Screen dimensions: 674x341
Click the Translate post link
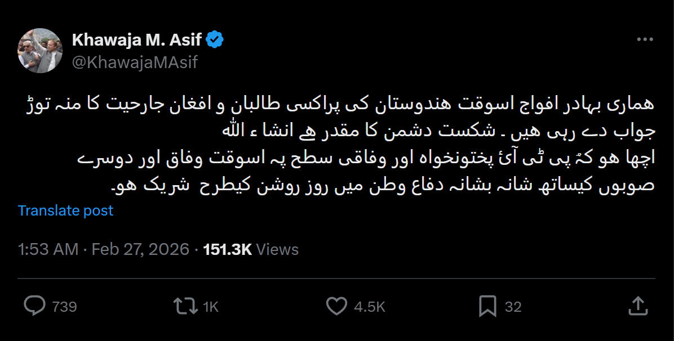point(66,210)
